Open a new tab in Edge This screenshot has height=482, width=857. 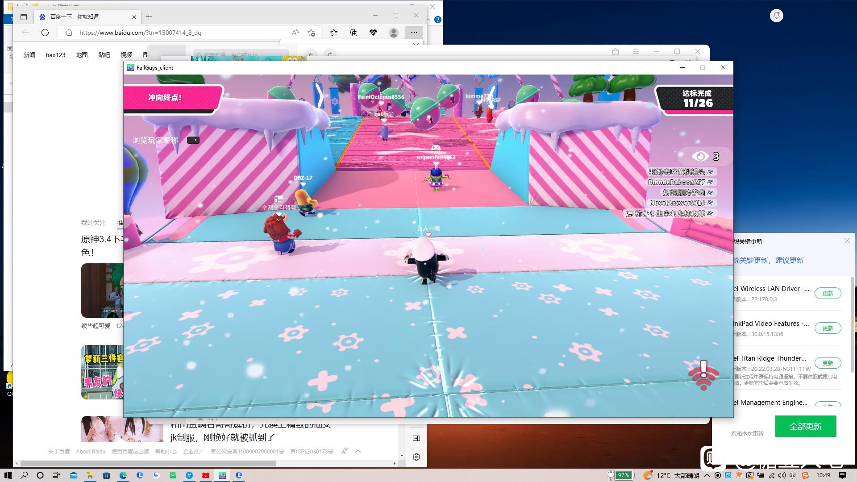pyautogui.click(x=149, y=17)
